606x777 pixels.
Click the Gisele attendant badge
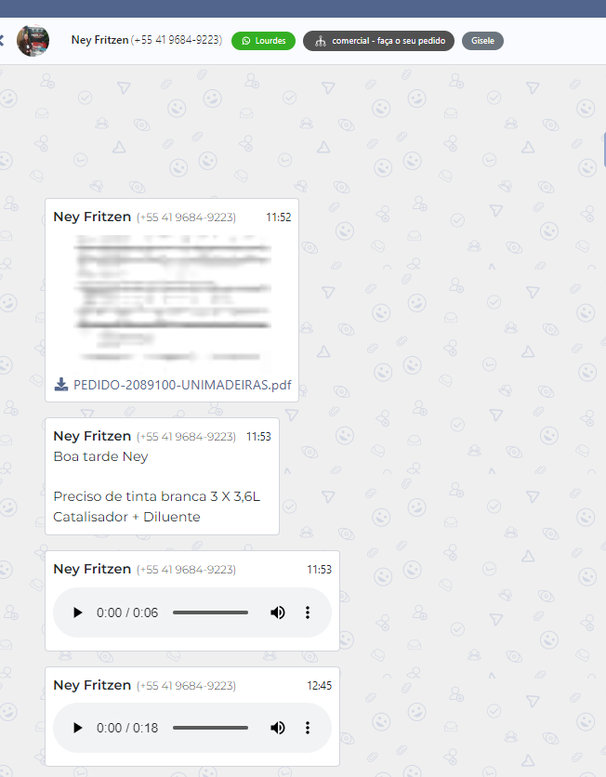coord(482,41)
